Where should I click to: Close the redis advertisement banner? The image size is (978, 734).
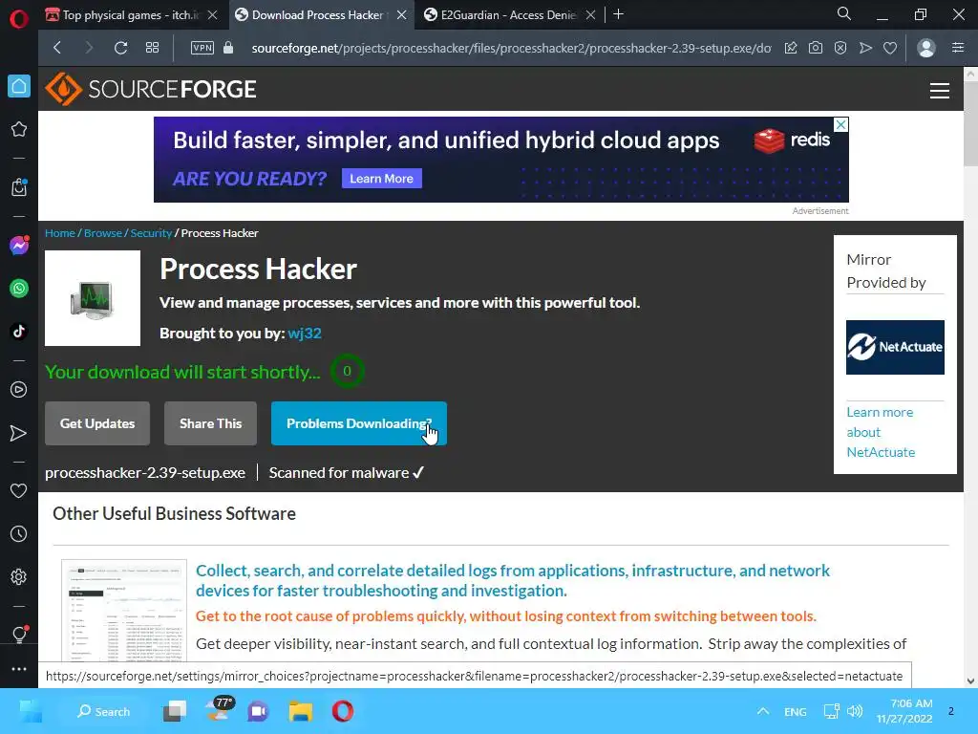[x=840, y=125]
